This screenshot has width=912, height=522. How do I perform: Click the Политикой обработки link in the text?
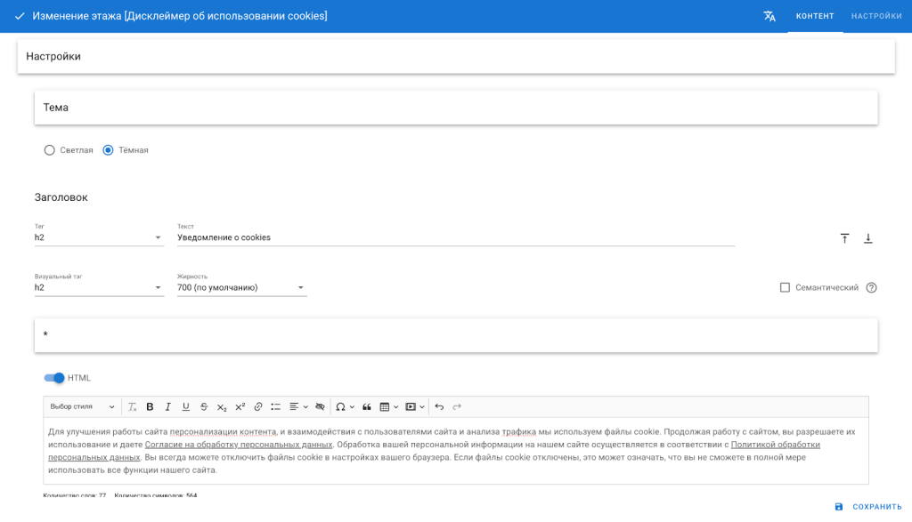(775, 445)
